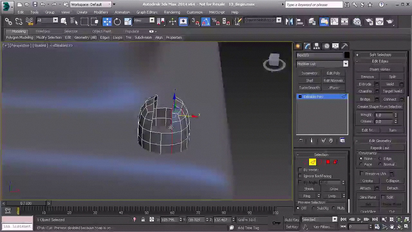Click the Mirror tool icon

coord(289,22)
